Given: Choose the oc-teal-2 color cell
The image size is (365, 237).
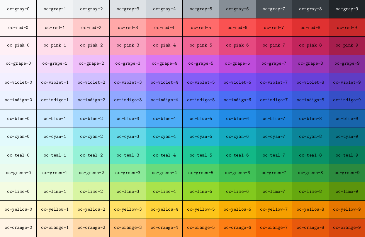Looking at the screenshot, I should click(91, 155).
